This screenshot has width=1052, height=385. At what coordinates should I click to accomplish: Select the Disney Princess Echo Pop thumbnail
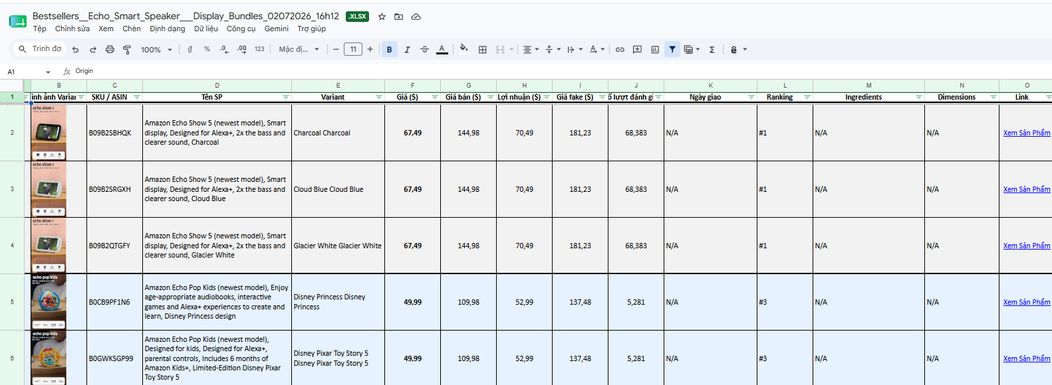point(49,302)
